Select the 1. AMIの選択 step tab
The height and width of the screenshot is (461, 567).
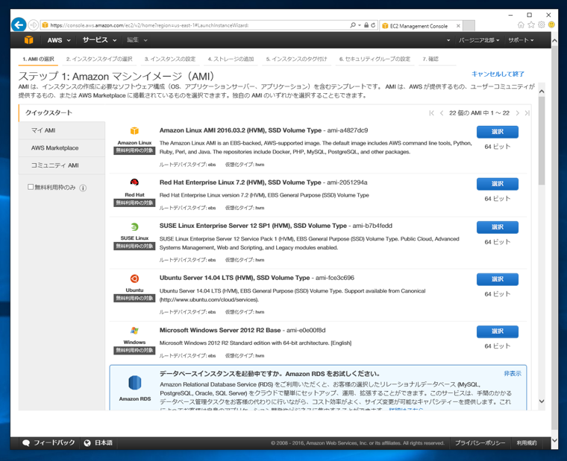tap(38, 59)
